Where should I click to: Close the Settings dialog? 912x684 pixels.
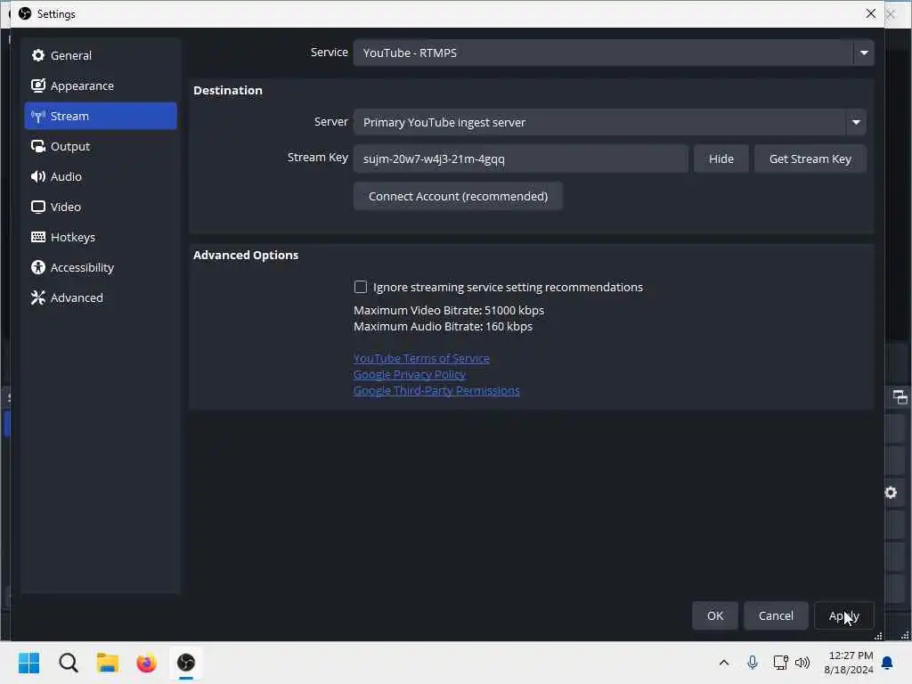tap(871, 13)
